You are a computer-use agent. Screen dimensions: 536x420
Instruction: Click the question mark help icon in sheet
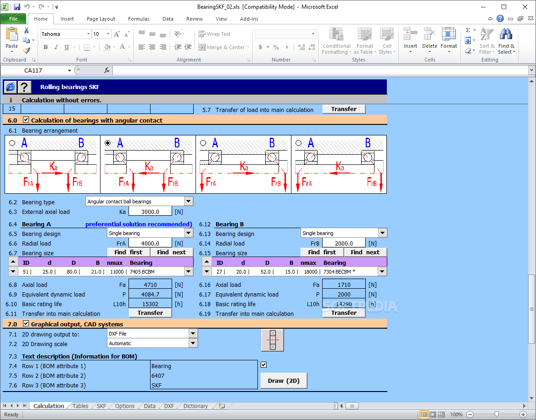(24, 87)
